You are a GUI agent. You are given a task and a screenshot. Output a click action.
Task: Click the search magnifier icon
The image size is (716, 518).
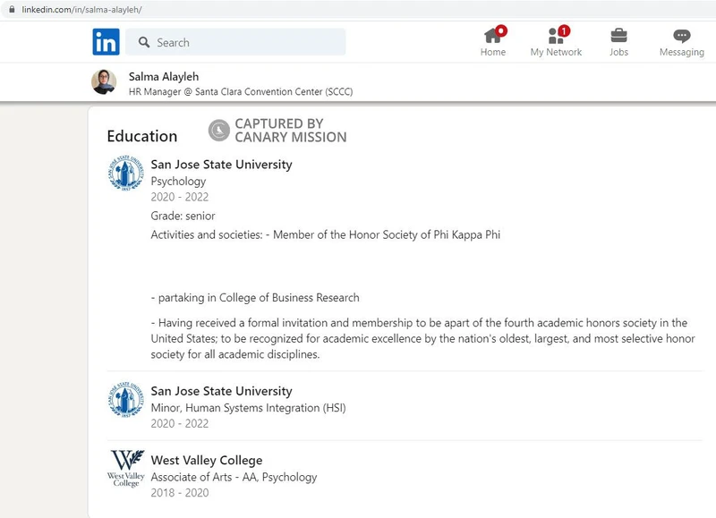[144, 42]
